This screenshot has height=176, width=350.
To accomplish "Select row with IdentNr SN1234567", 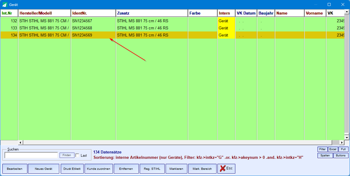I will [x=172, y=21].
